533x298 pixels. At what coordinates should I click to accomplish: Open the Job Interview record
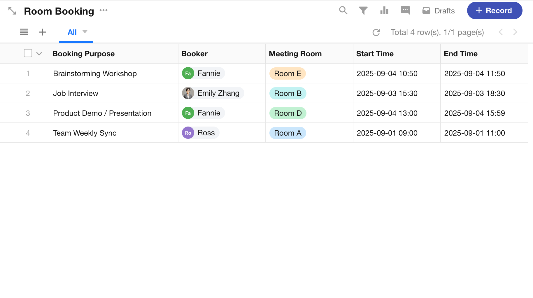click(76, 93)
